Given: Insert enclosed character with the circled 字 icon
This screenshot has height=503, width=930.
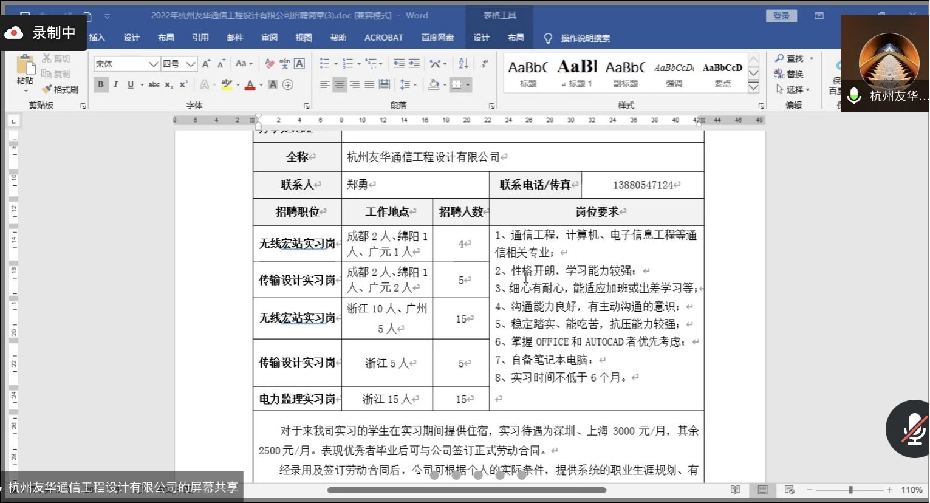Looking at the screenshot, I should (288, 84).
